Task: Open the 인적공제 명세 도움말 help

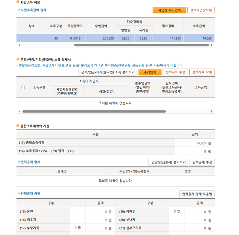Action: 197,194
